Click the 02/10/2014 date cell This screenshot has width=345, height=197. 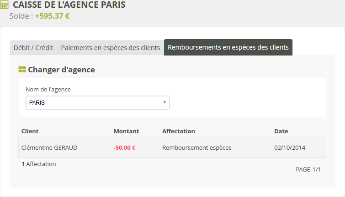(x=290, y=147)
